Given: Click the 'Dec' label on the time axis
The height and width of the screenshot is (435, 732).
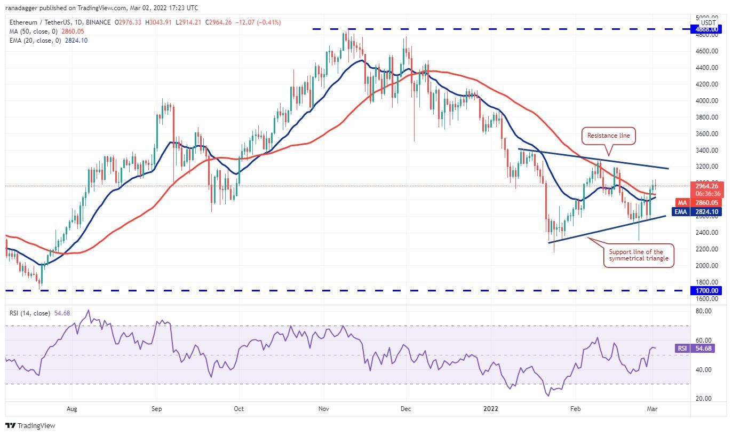Looking at the screenshot, I should 405,408.
